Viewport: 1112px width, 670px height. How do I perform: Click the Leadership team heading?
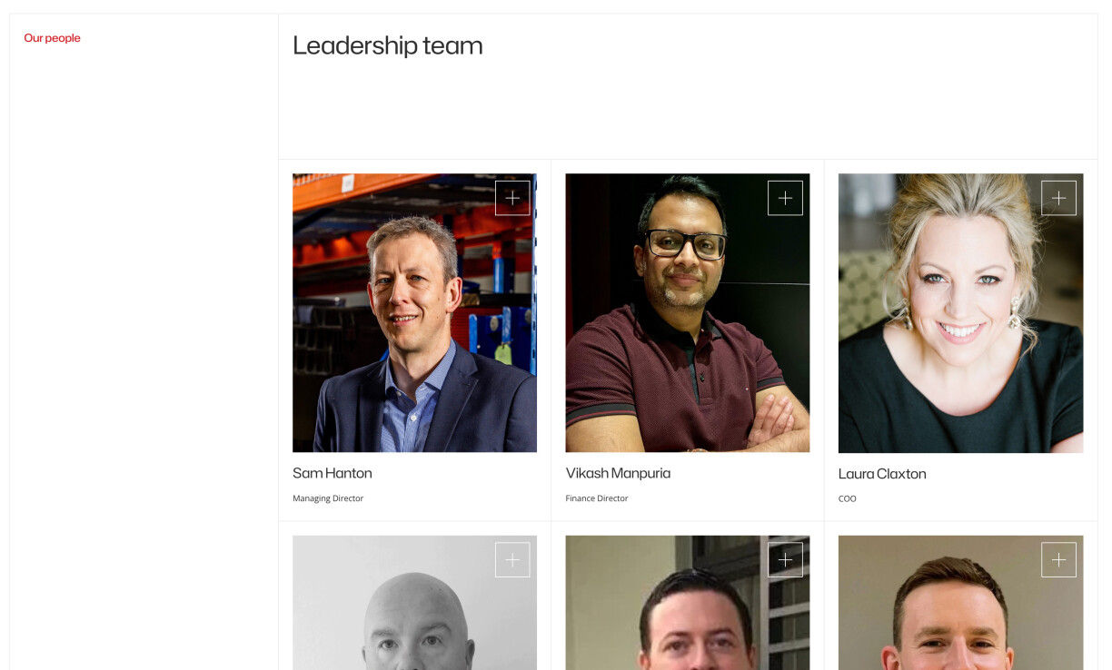click(x=388, y=46)
